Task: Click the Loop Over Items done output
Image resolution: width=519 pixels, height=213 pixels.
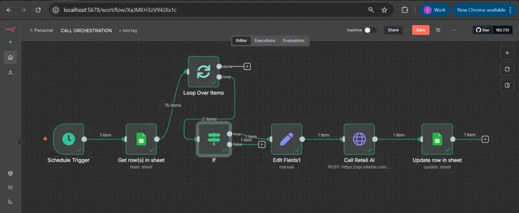Action: (x=219, y=66)
